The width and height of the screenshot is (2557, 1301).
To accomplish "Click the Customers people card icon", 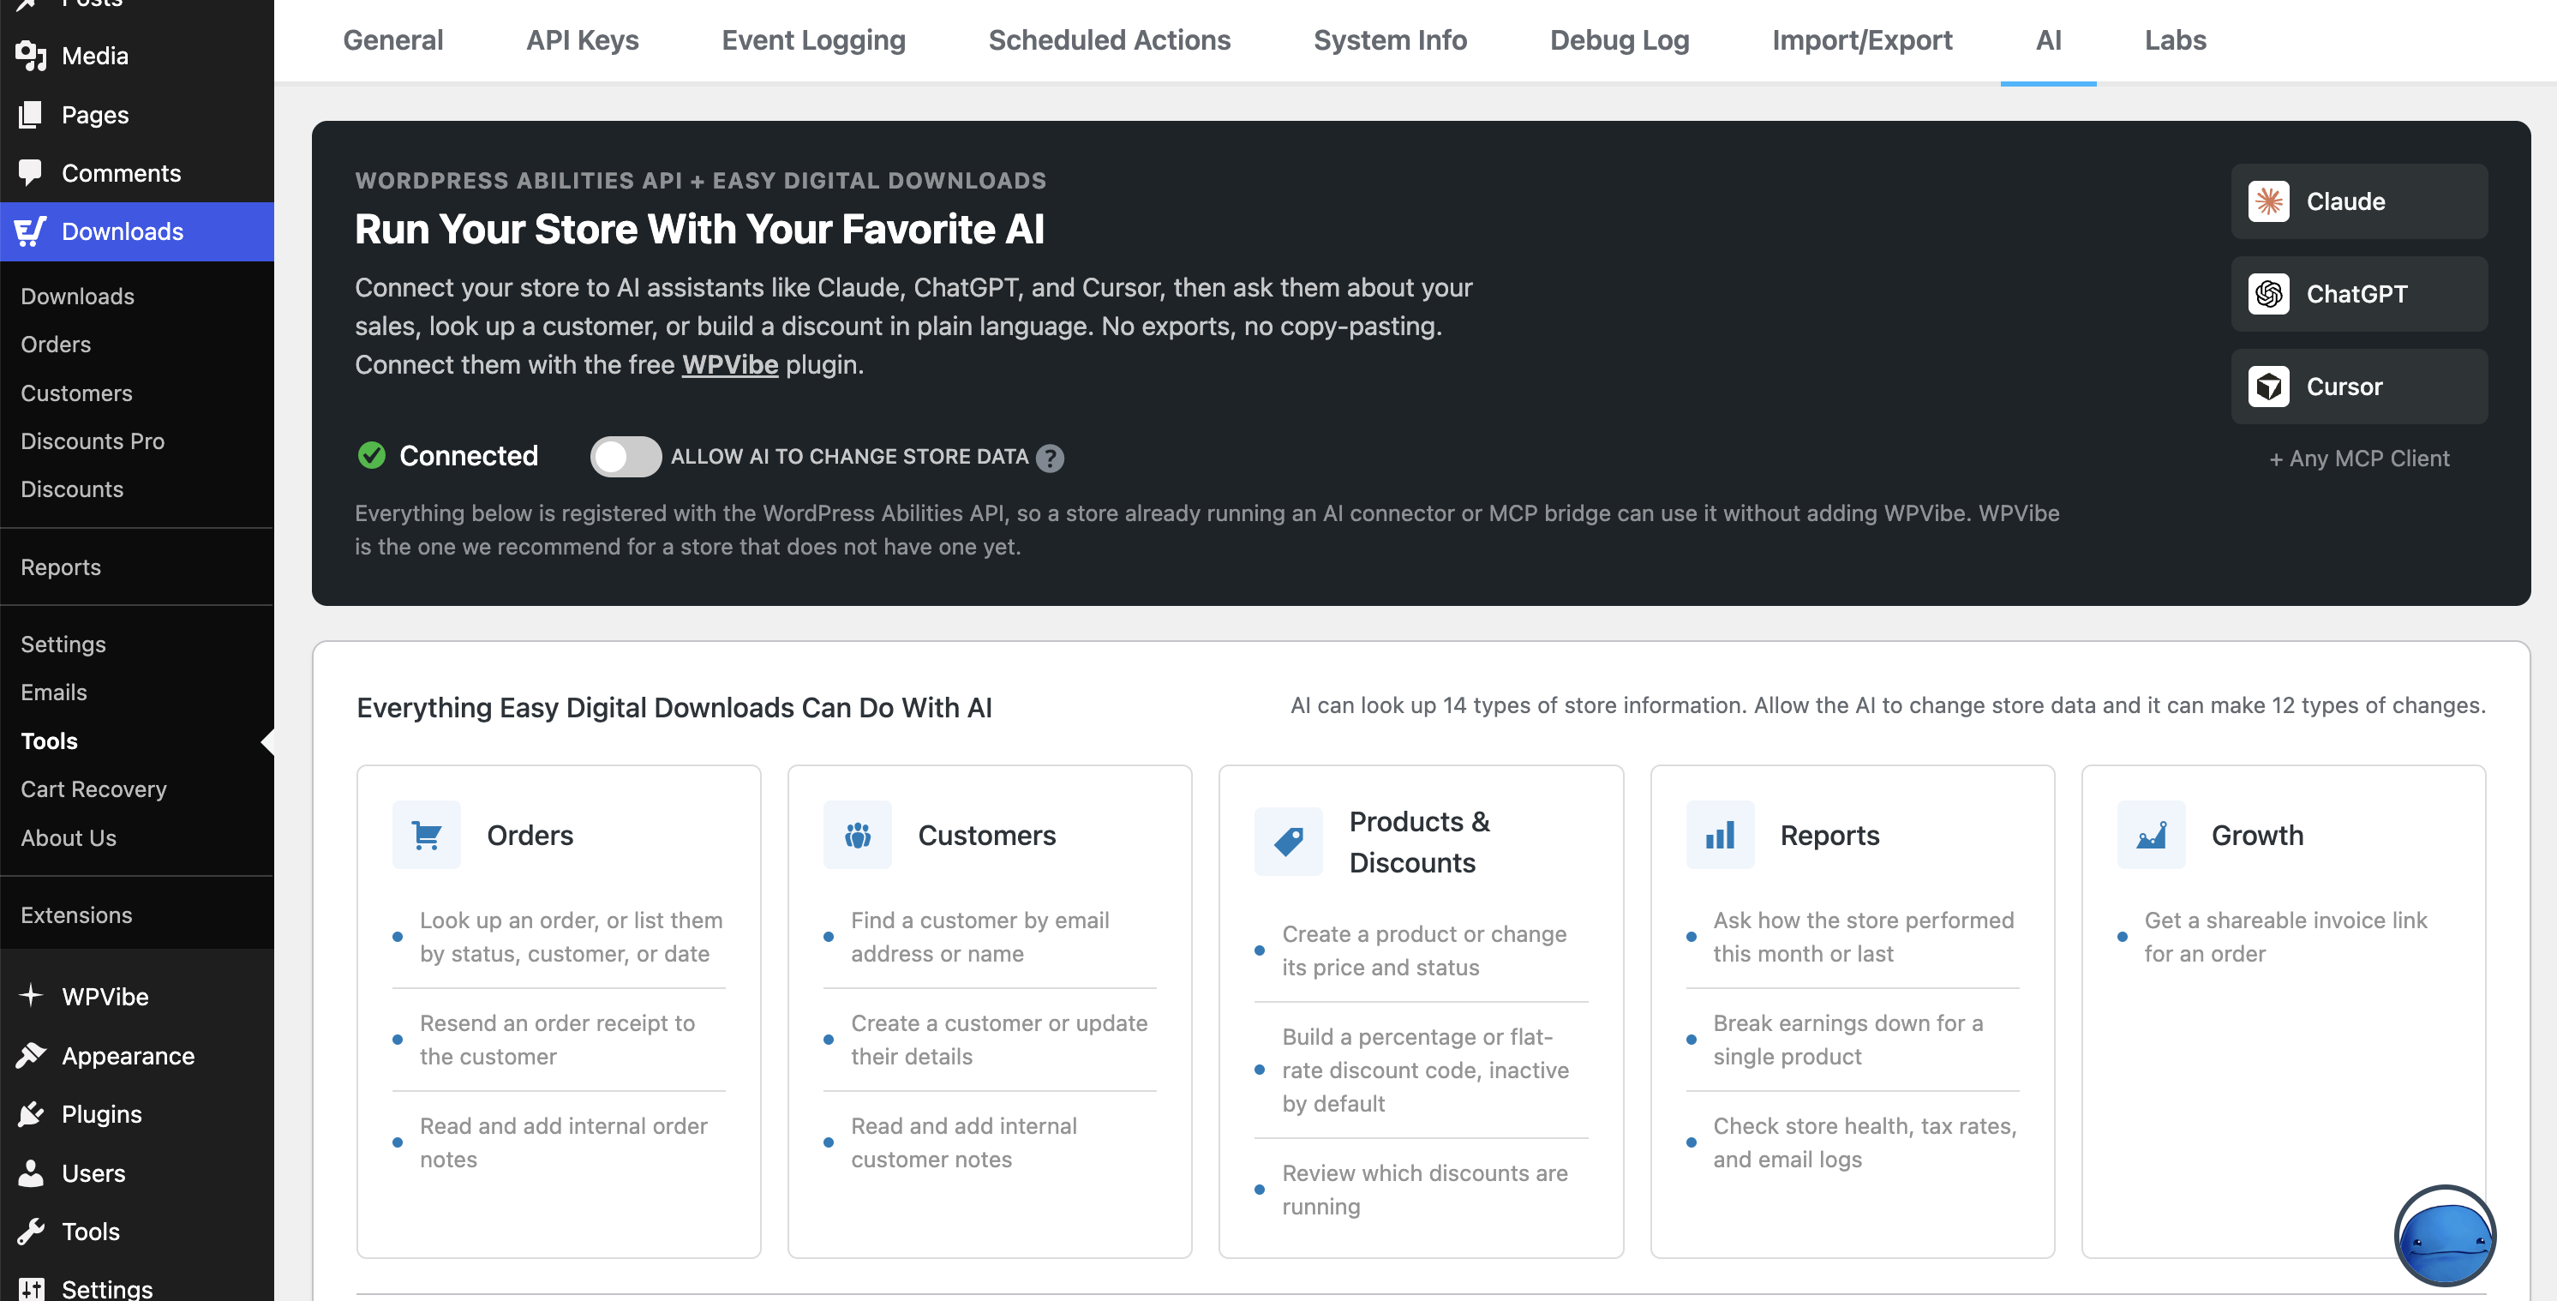I will pyautogui.click(x=858, y=836).
